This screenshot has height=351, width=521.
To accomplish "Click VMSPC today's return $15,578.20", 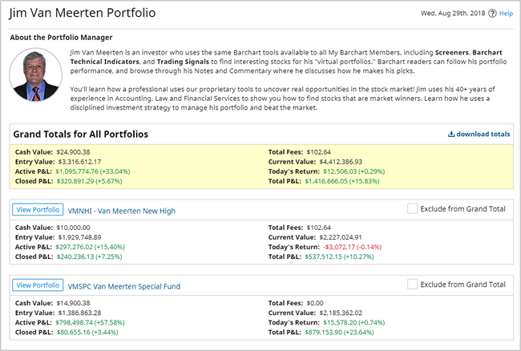I will (x=353, y=322).
